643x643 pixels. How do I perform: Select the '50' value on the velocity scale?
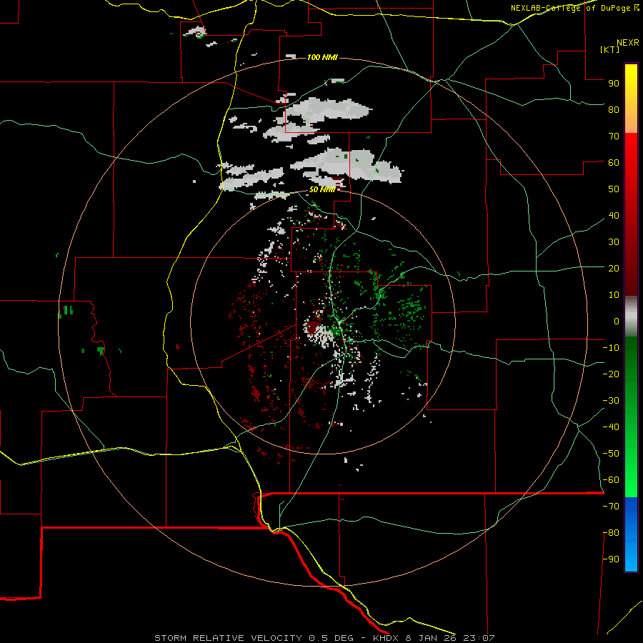tap(614, 189)
